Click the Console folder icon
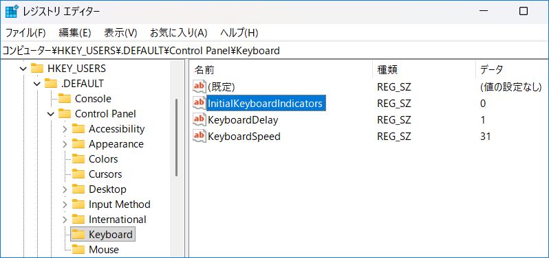The image size is (549, 258). click(x=65, y=98)
